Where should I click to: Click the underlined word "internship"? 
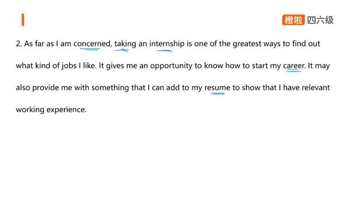[x=167, y=44]
